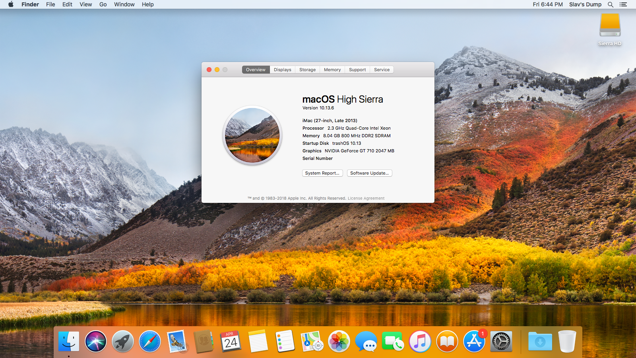Open the License Agreement link

tap(366, 198)
